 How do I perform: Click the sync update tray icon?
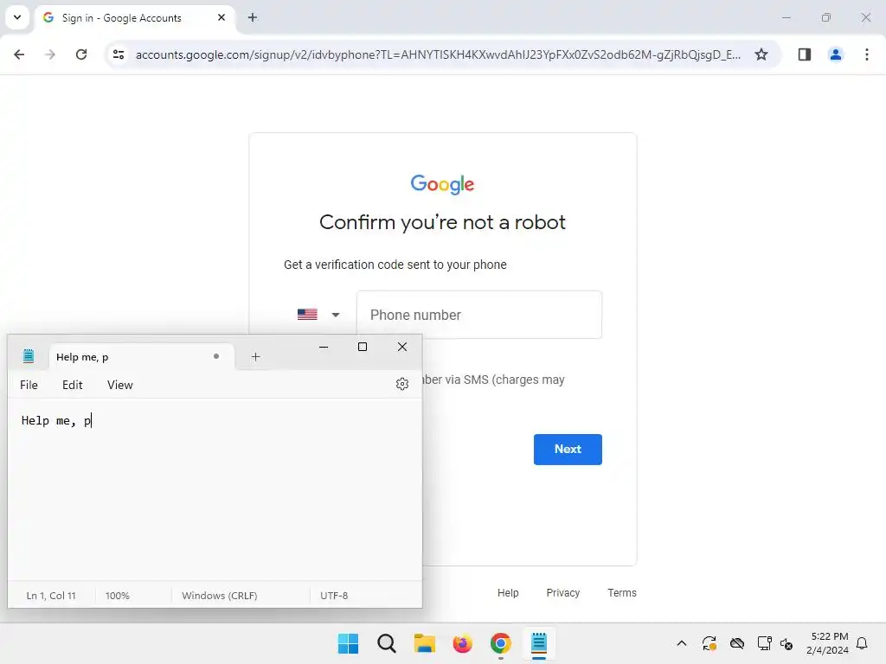click(x=709, y=643)
